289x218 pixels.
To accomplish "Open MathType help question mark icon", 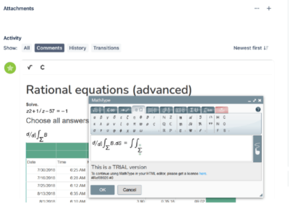I will pos(258,110).
